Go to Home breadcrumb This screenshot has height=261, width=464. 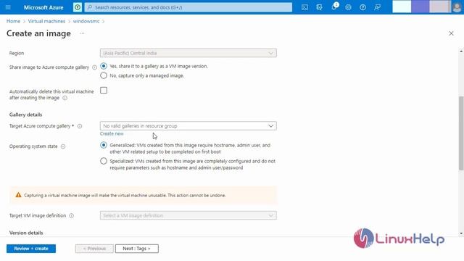point(13,21)
